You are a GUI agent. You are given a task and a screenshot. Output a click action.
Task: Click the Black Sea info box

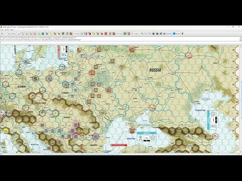click(x=147, y=136)
